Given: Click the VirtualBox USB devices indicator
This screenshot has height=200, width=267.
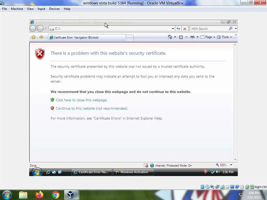Looking at the screenshot, I should [x=222, y=187].
